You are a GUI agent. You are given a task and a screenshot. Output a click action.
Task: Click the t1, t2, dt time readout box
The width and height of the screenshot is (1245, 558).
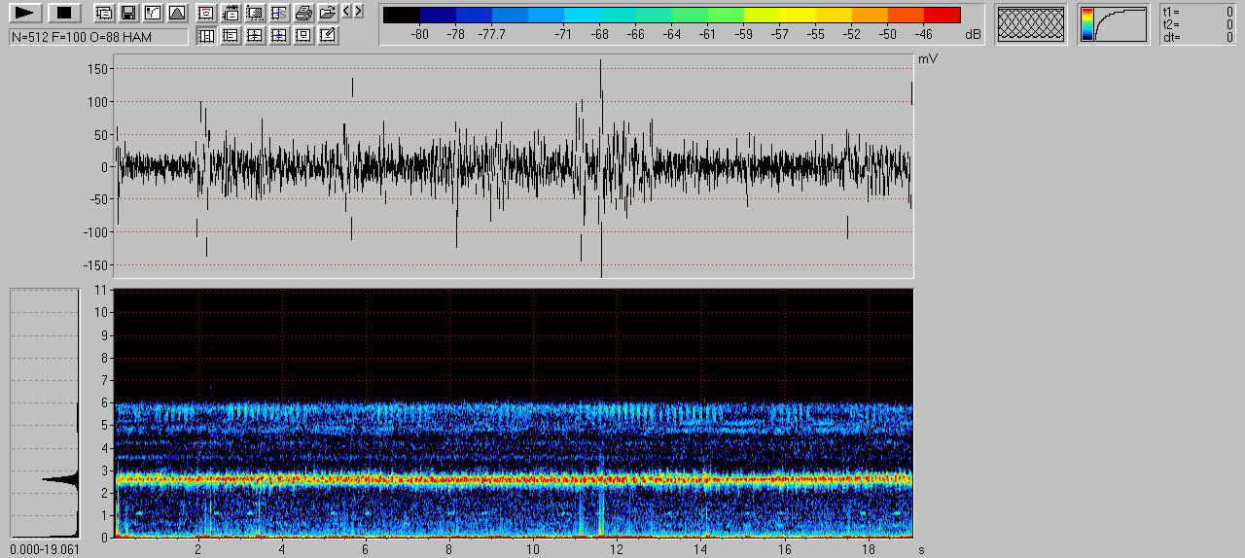tap(1197, 24)
